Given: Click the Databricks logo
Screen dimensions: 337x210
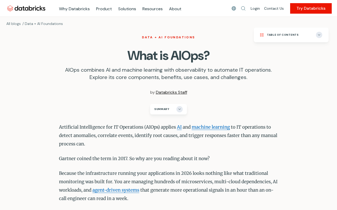Looking at the screenshot, I should (x=26, y=8).
